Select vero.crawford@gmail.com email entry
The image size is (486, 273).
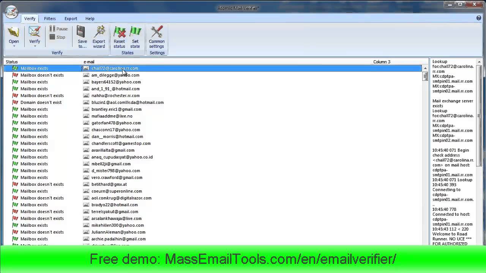pos(117,177)
